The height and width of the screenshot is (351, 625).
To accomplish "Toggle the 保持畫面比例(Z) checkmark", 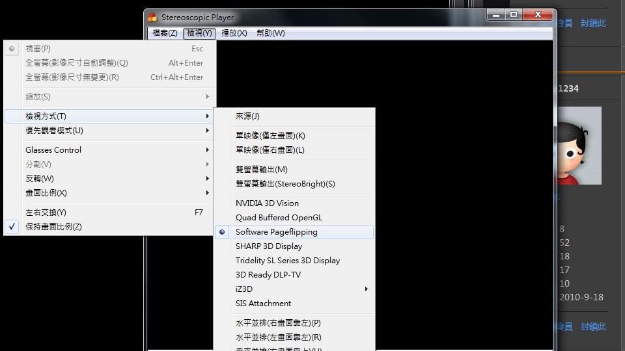I will [110, 227].
